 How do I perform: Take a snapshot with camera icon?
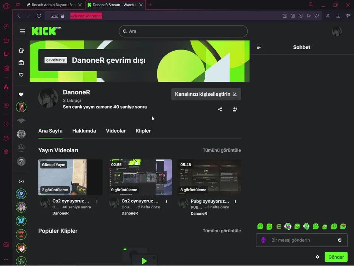click(x=292, y=16)
